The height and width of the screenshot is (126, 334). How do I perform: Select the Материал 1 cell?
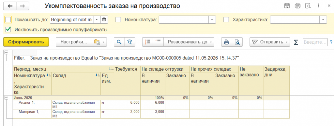[32, 114]
